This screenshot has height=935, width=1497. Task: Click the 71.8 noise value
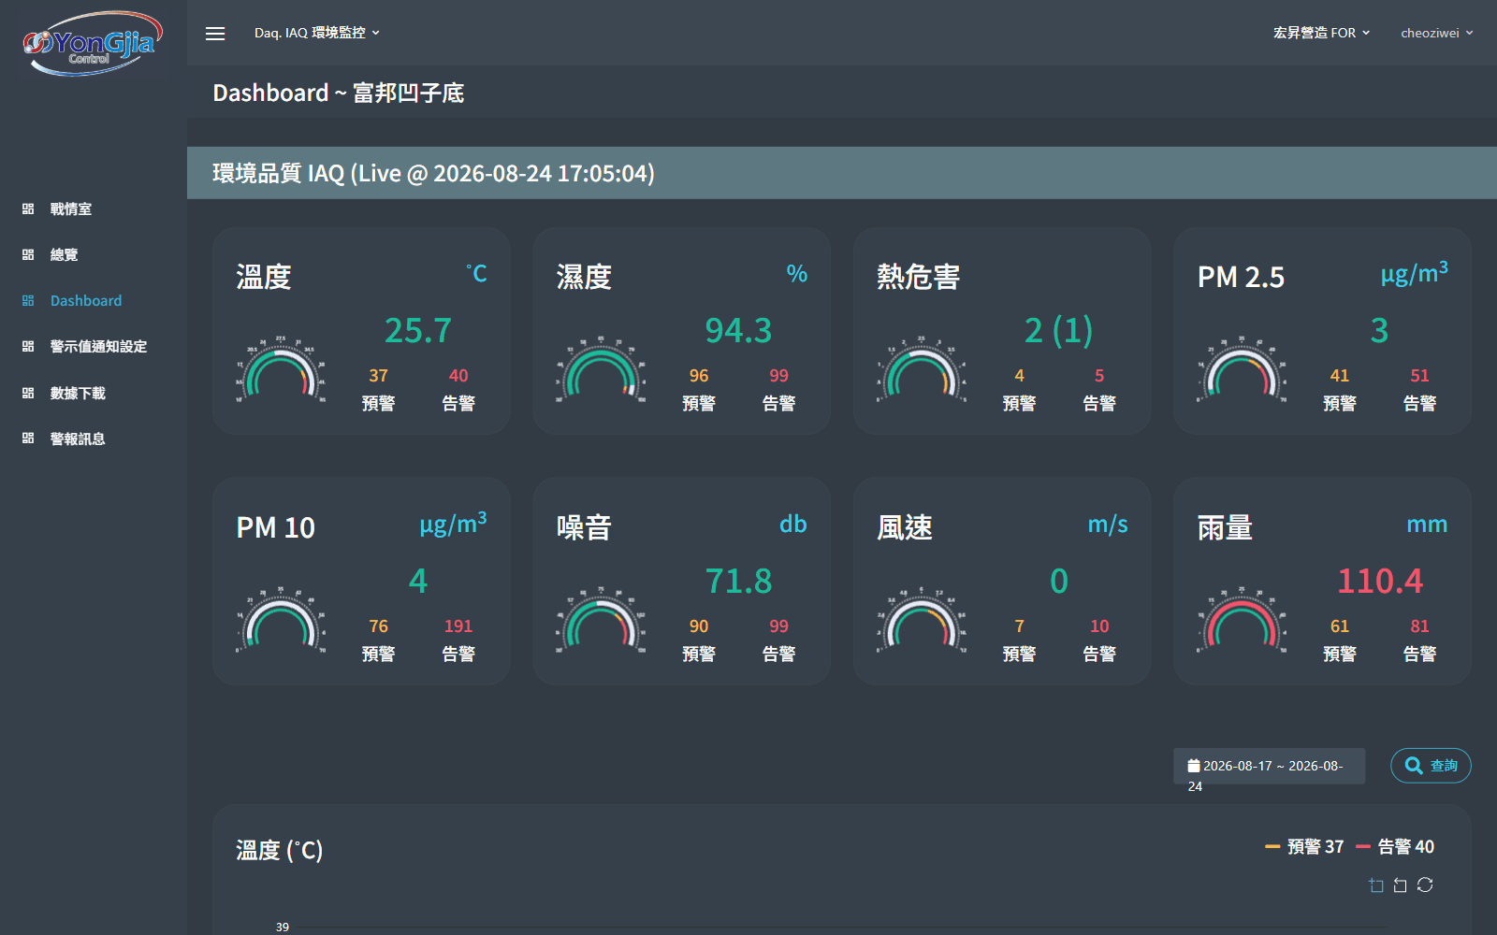(738, 582)
